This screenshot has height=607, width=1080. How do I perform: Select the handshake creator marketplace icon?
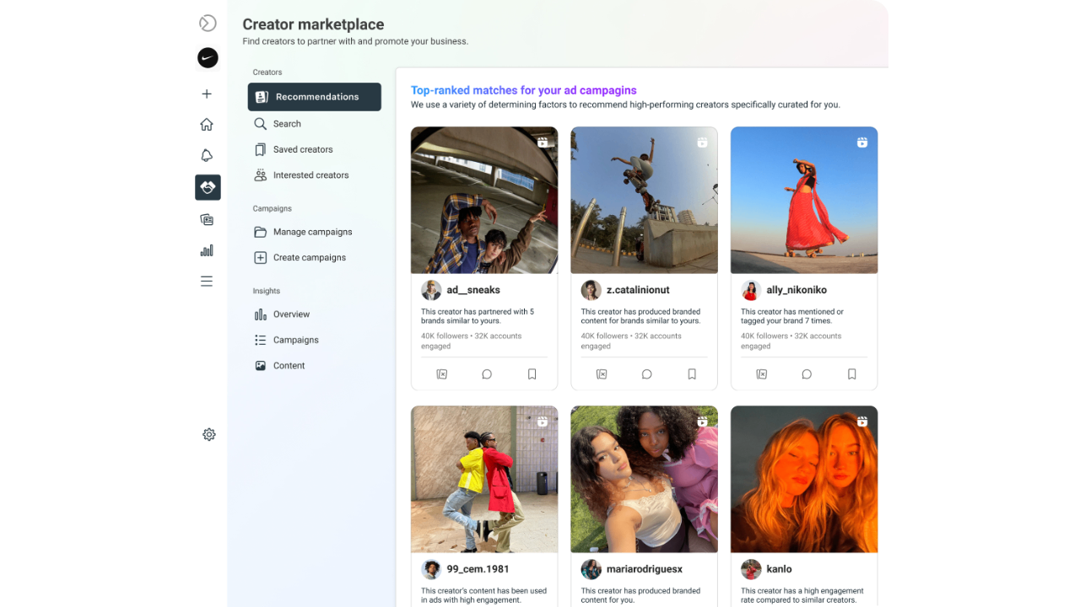[x=208, y=187]
